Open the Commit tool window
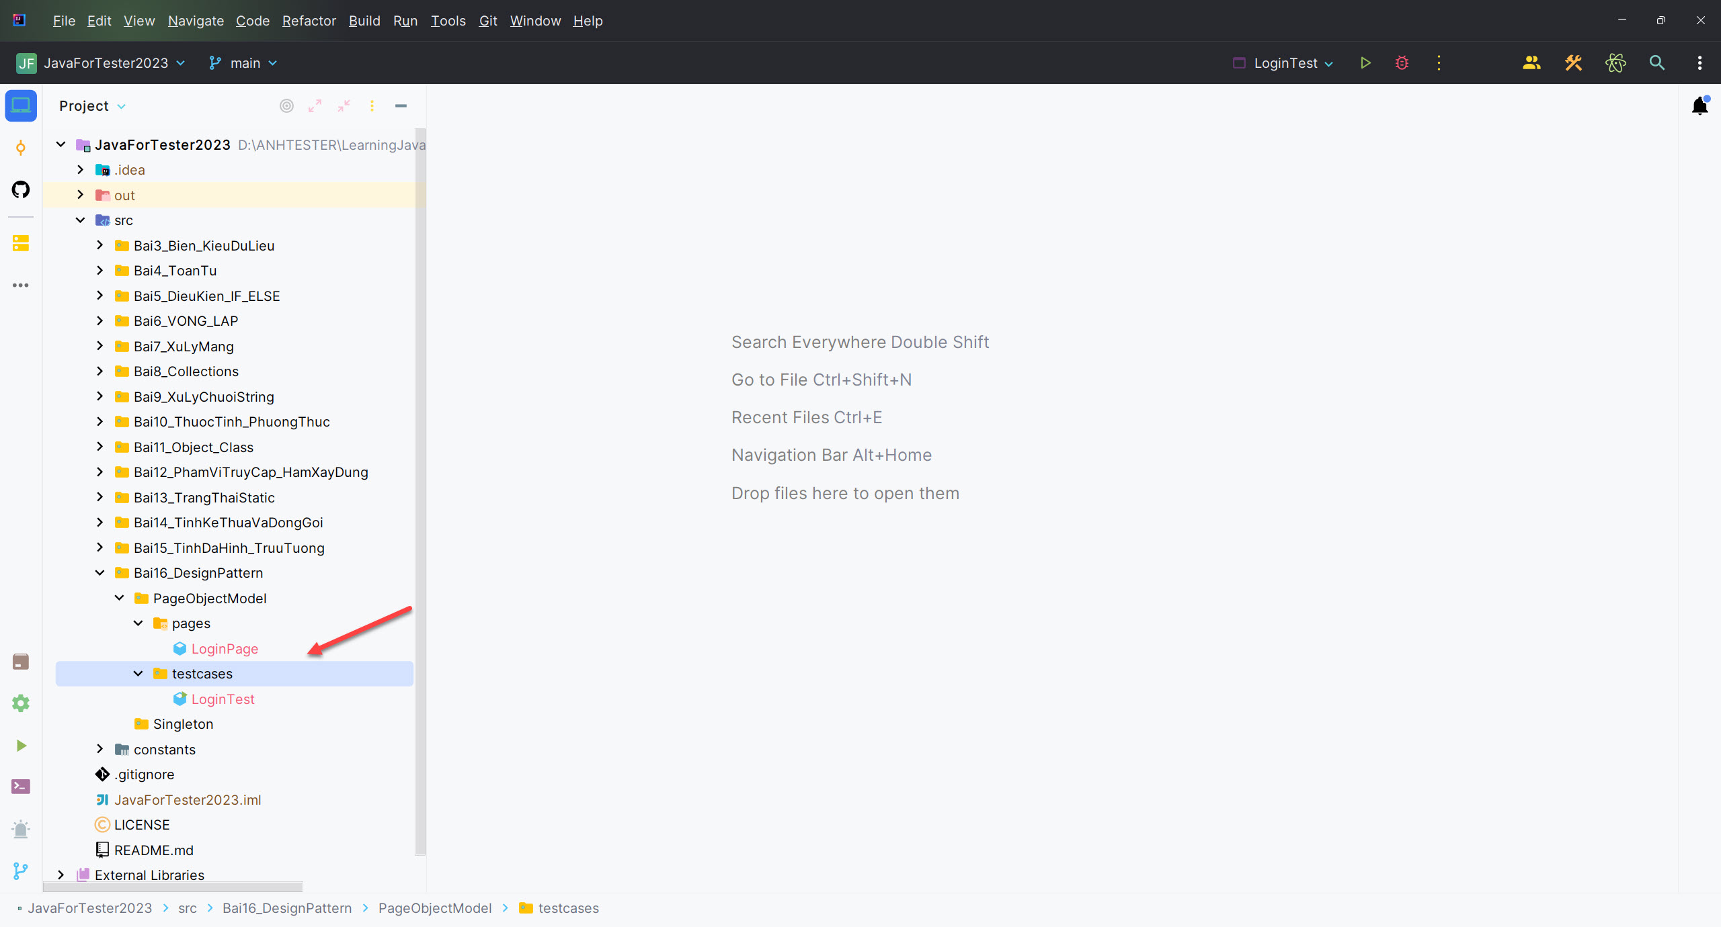This screenshot has height=927, width=1721. click(21, 148)
